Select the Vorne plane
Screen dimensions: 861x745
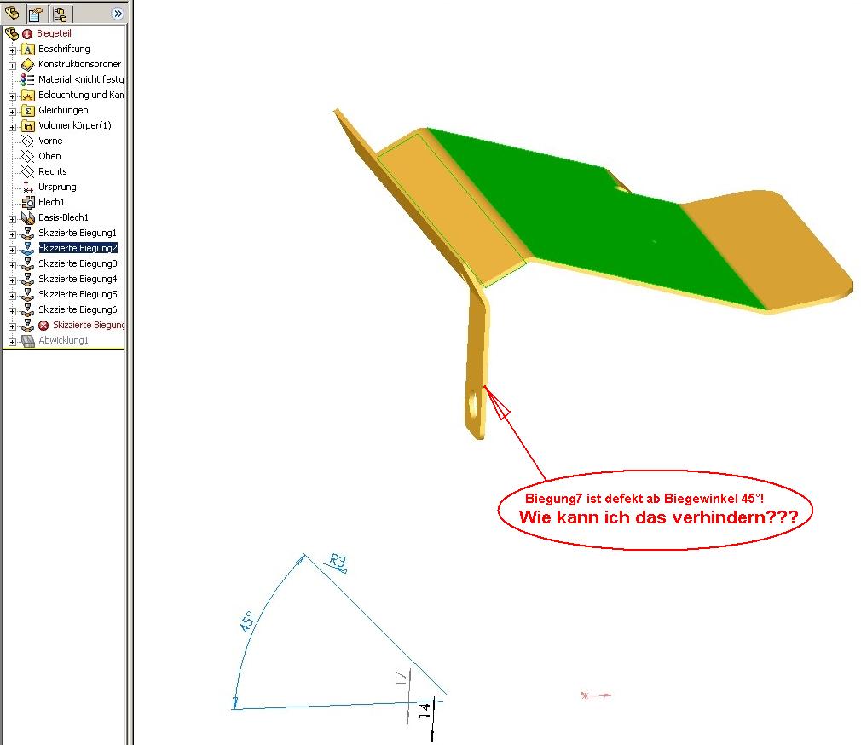point(50,141)
